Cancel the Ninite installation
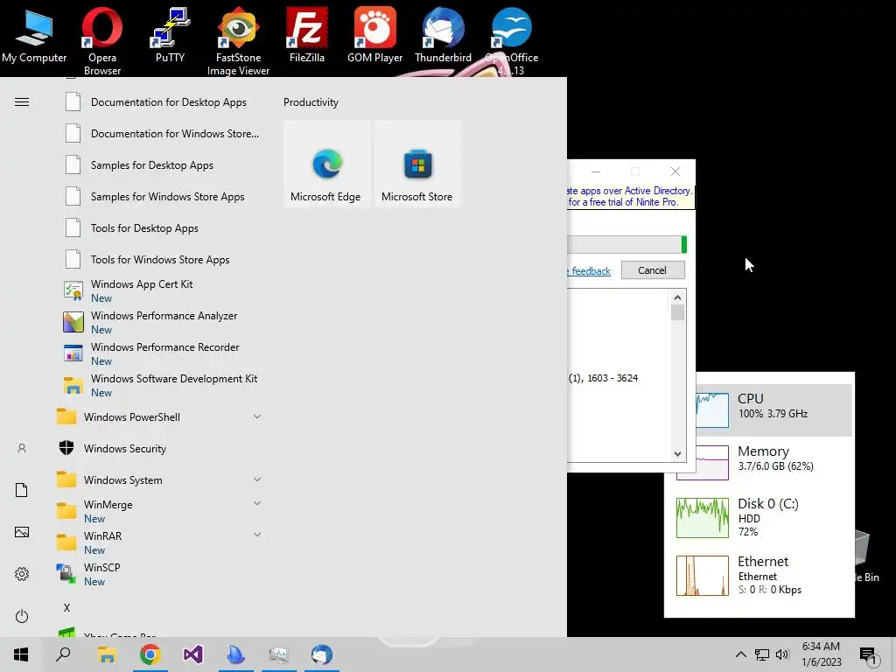 [x=653, y=270]
